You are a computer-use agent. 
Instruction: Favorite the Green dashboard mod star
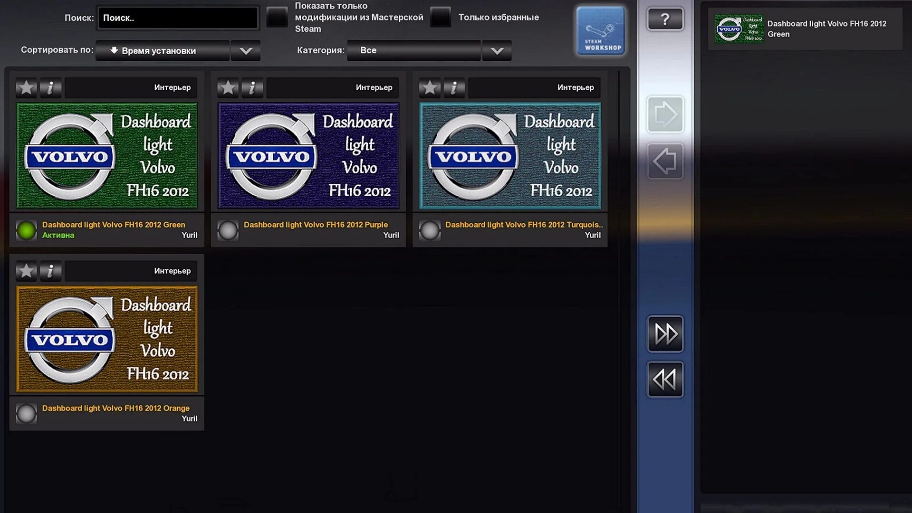coord(26,87)
